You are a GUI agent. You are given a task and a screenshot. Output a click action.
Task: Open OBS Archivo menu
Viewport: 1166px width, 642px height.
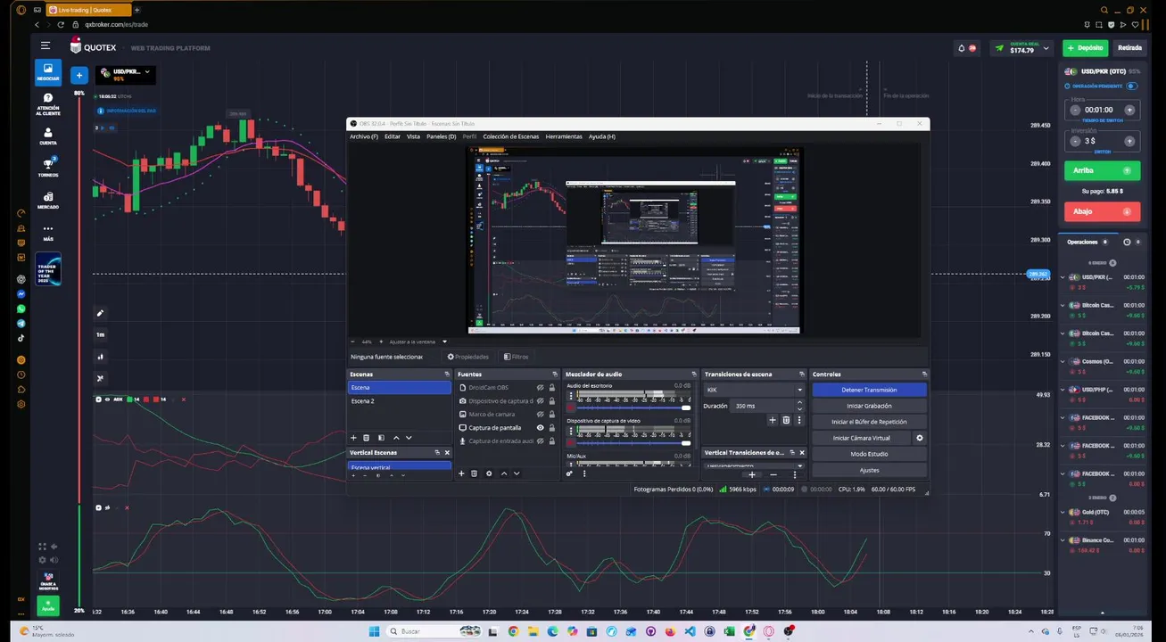(x=364, y=136)
